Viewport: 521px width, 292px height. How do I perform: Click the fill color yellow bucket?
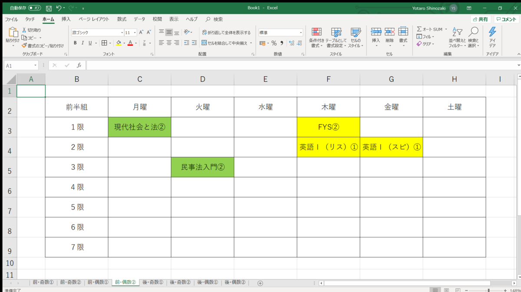pyautogui.click(x=119, y=43)
